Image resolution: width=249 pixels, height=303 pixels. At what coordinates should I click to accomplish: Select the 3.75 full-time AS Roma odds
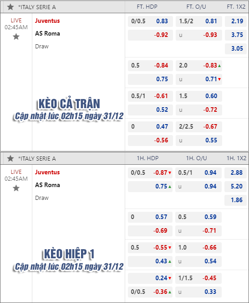[x=236, y=35]
